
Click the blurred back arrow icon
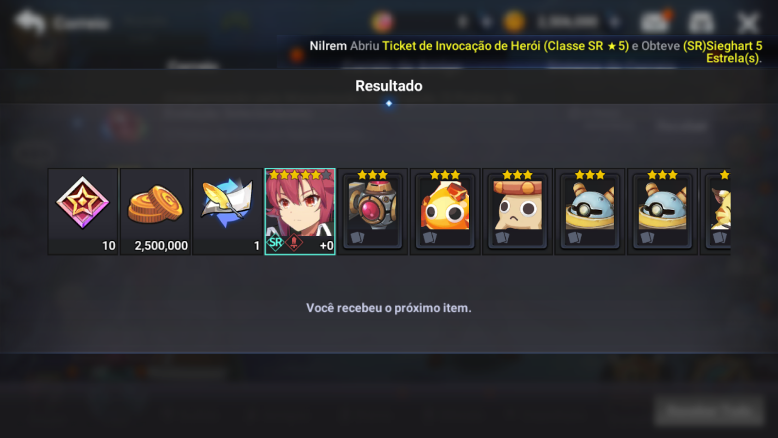tap(30, 22)
